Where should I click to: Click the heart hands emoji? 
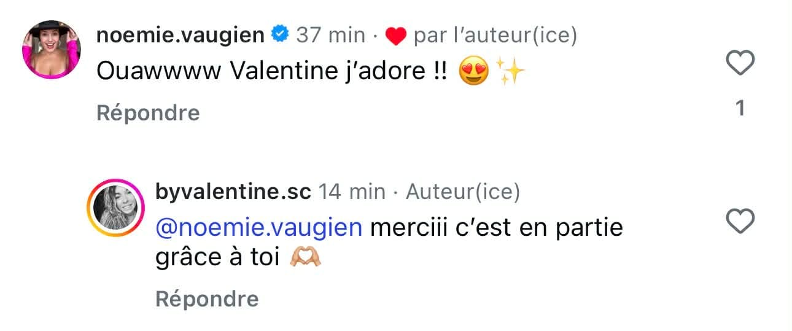click(306, 259)
